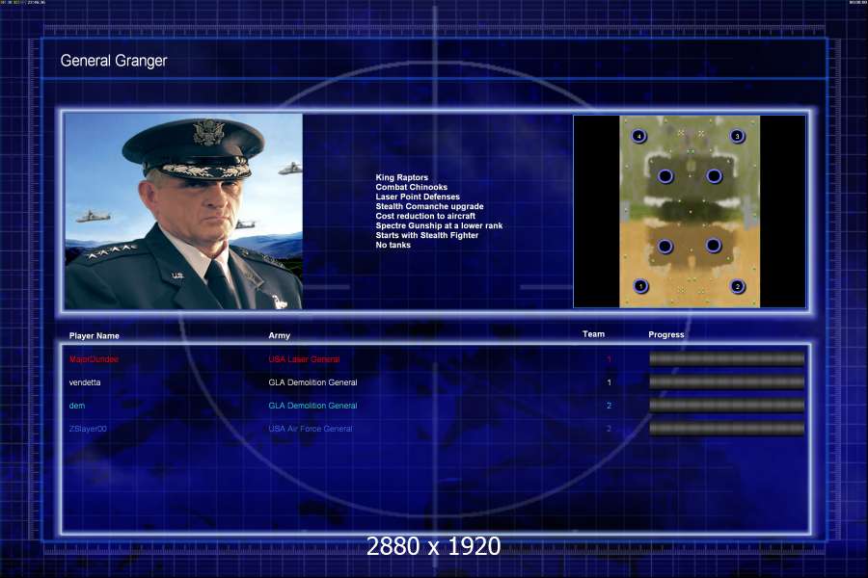The width and height of the screenshot is (868, 578).
Task: Click the map preview thumbnail
Action: point(690,211)
